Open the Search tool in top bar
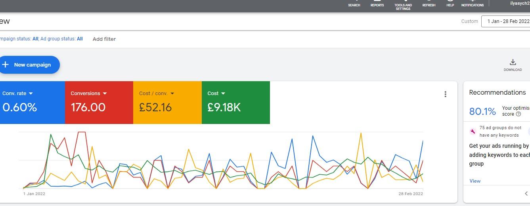The width and height of the screenshot is (530, 206). pos(354,3)
